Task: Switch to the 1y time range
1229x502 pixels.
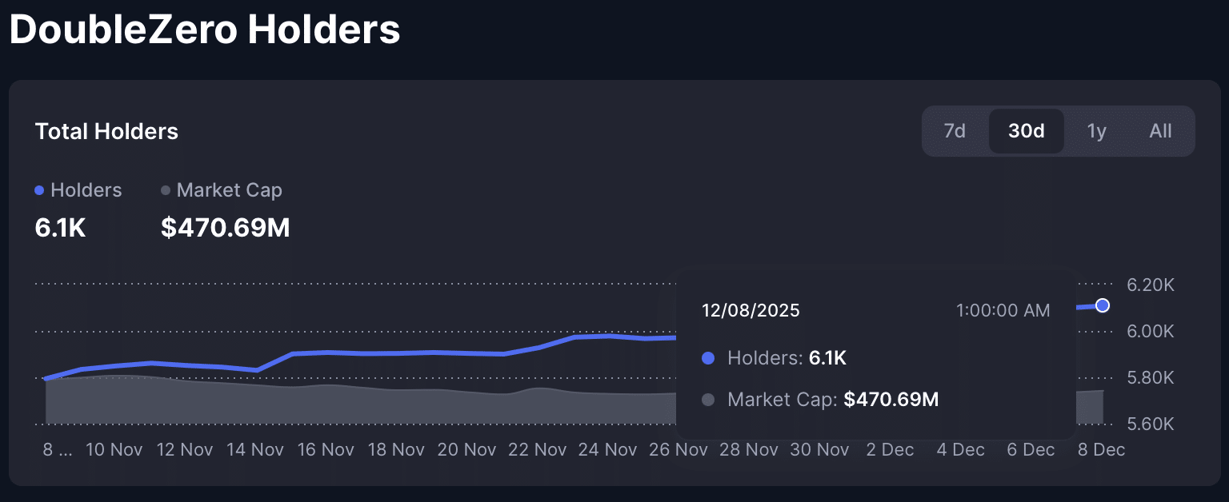Action: [1096, 130]
